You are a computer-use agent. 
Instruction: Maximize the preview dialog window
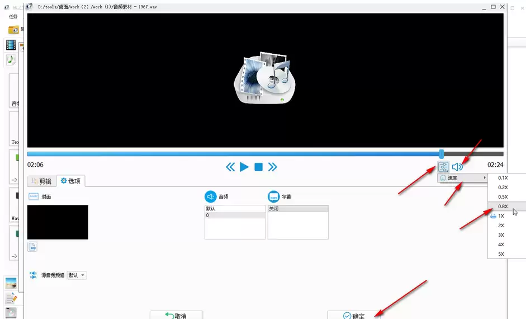click(493, 7)
